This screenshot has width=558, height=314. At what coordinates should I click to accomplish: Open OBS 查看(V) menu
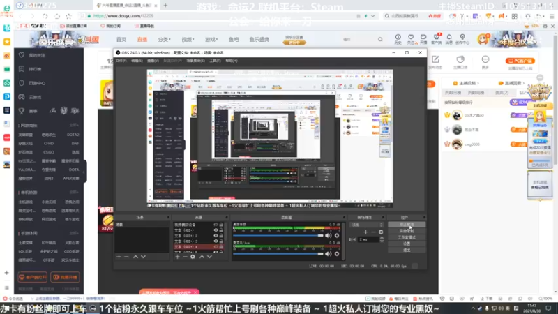pos(153,61)
